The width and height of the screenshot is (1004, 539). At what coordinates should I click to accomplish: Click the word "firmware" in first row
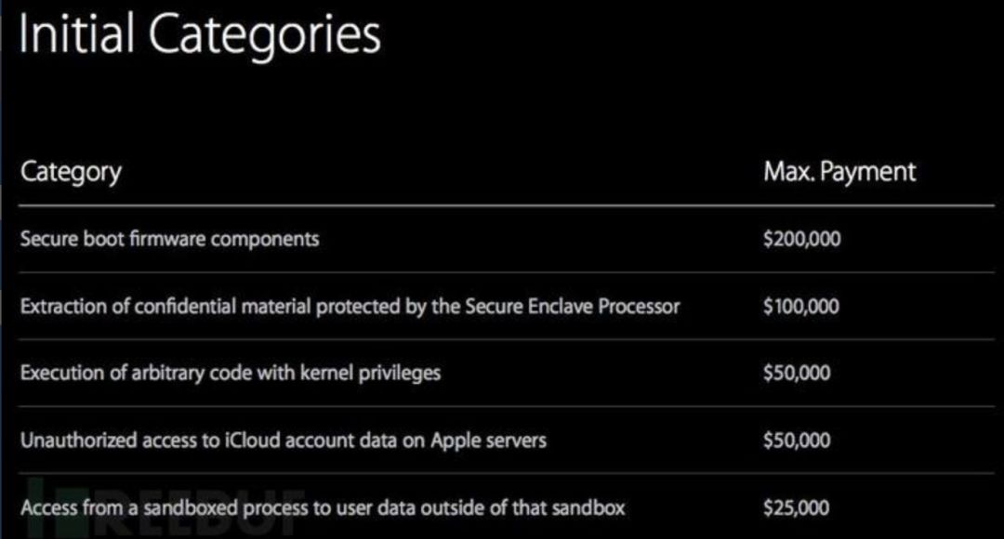coord(173,239)
